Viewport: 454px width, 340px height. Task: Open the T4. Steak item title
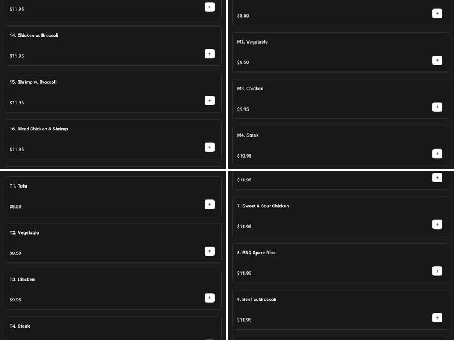click(x=20, y=326)
